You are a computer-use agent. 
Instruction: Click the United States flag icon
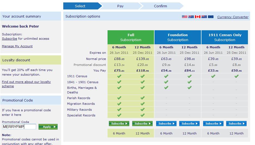(184, 17)
